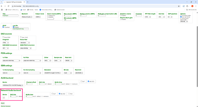Viewport: 198px width, 107px height.
Task: Open the Noise filter dropdown
Action: click(x=25, y=43)
